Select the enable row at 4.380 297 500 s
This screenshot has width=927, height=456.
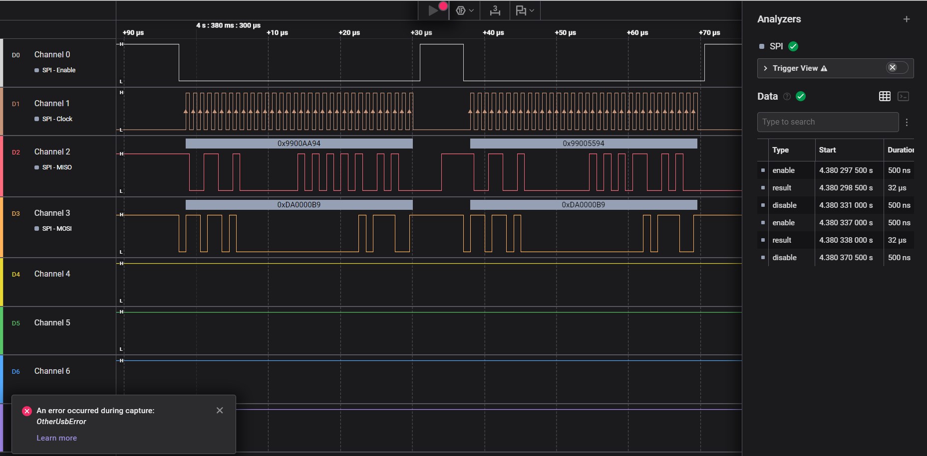[x=836, y=170]
